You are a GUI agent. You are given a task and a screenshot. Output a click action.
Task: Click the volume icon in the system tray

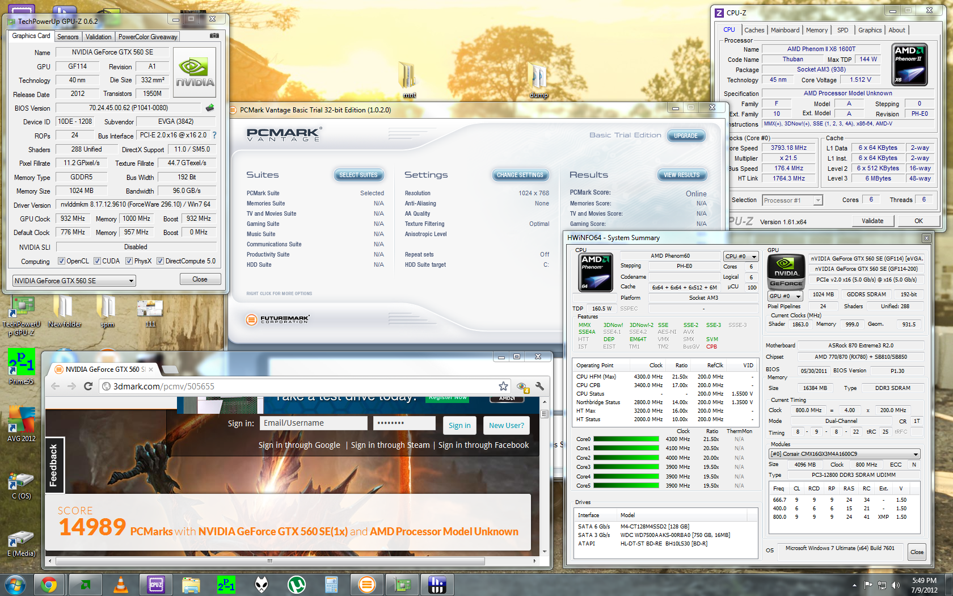click(x=895, y=585)
